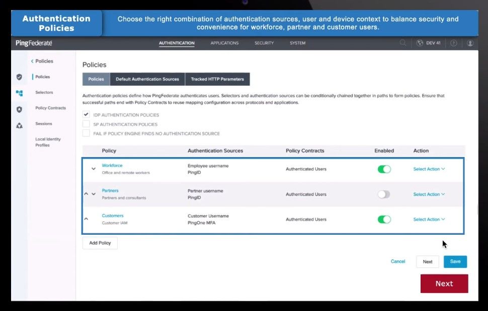
Task: Click 'Customer Username' source text
Action: 208,216
